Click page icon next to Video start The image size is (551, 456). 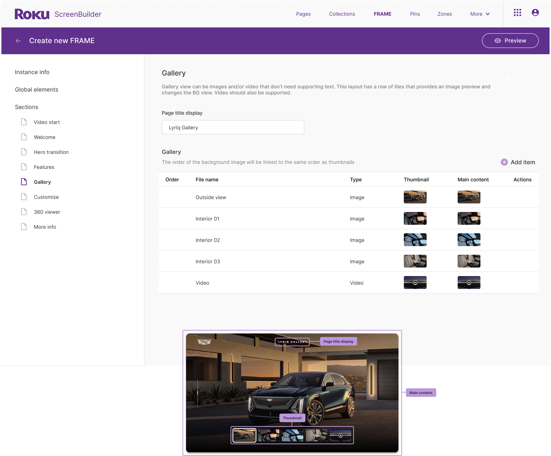pyautogui.click(x=24, y=122)
